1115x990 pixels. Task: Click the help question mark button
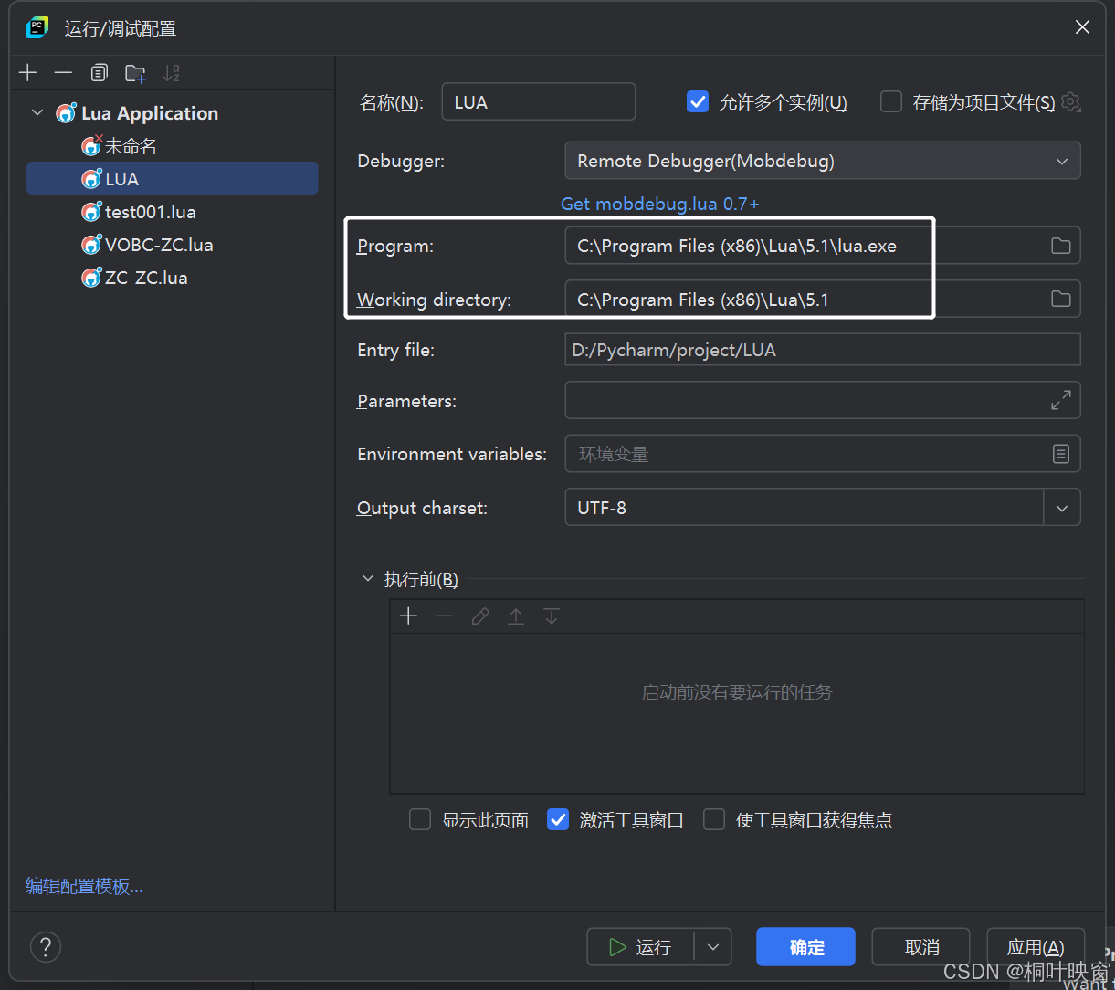click(46, 946)
